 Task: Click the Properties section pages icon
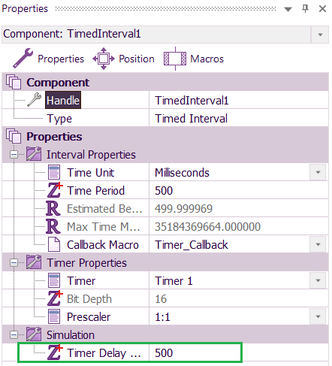click(x=14, y=136)
